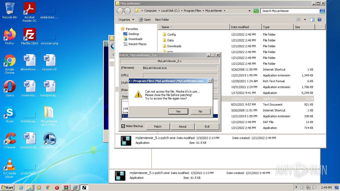The height and width of the screenshot is (191, 340).
Task: Click Opera taskbar icon
Action: click(x=57, y=188)
